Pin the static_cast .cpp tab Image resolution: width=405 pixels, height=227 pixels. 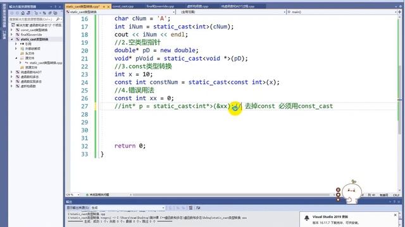[104, 7]
